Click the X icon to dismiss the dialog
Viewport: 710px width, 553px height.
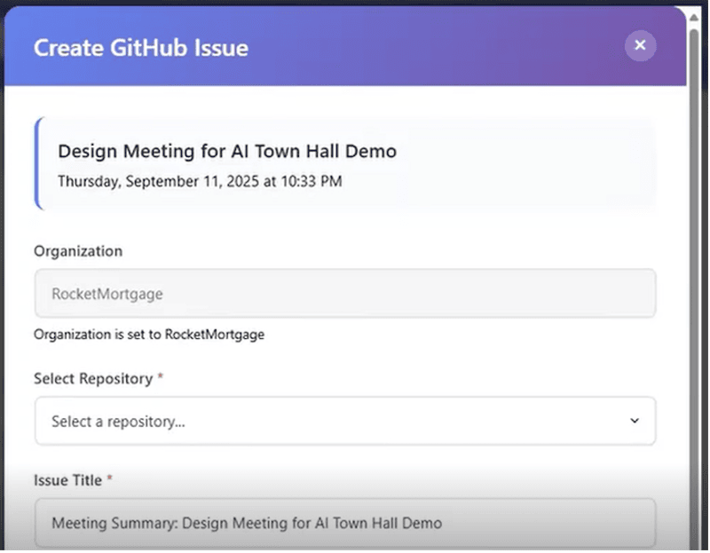tap(640, 45)
